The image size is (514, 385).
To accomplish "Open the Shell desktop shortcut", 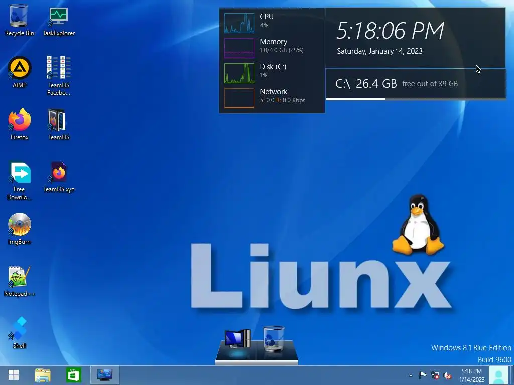I will point(20,333).
